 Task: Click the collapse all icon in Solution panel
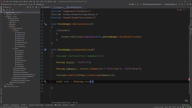click(33, 7)
